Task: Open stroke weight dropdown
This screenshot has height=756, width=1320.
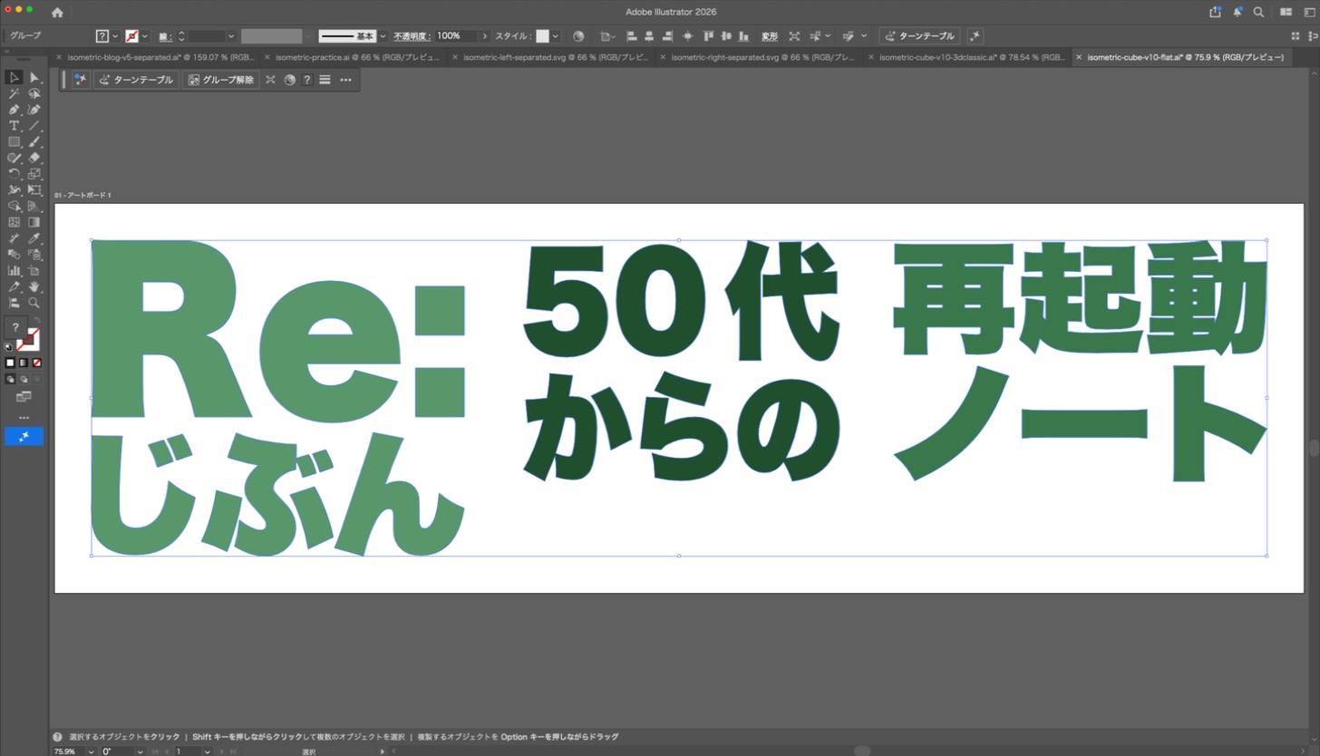Action: click(231, 36)
